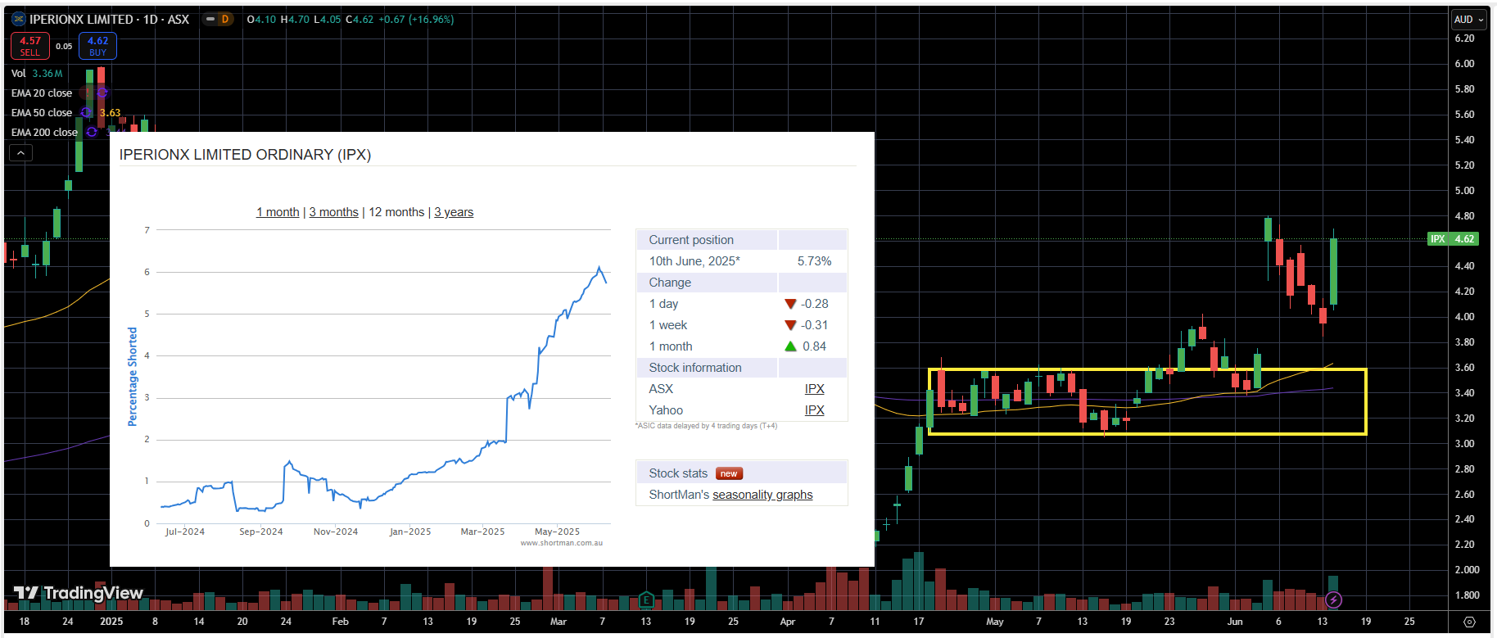Open the IPX link in ASX row
This screenshot has height=638, width=1497.
pos(814,389)
